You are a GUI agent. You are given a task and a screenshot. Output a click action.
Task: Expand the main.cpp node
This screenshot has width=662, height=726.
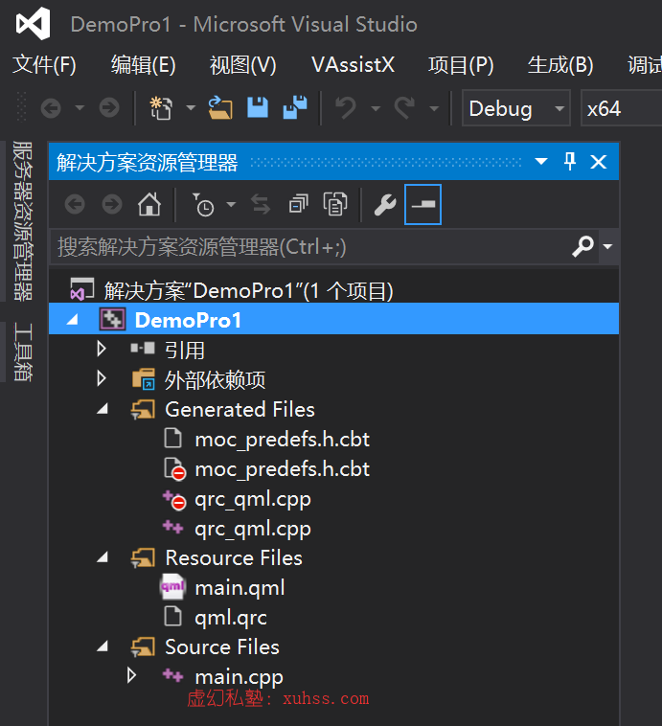(x=131, y=675)
